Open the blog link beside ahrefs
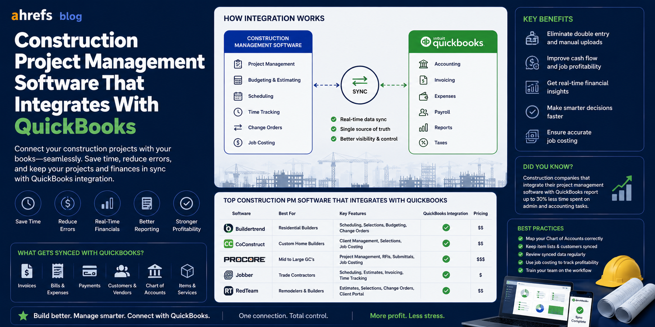This screenshot has width=655, height=327. click(71, 16)
